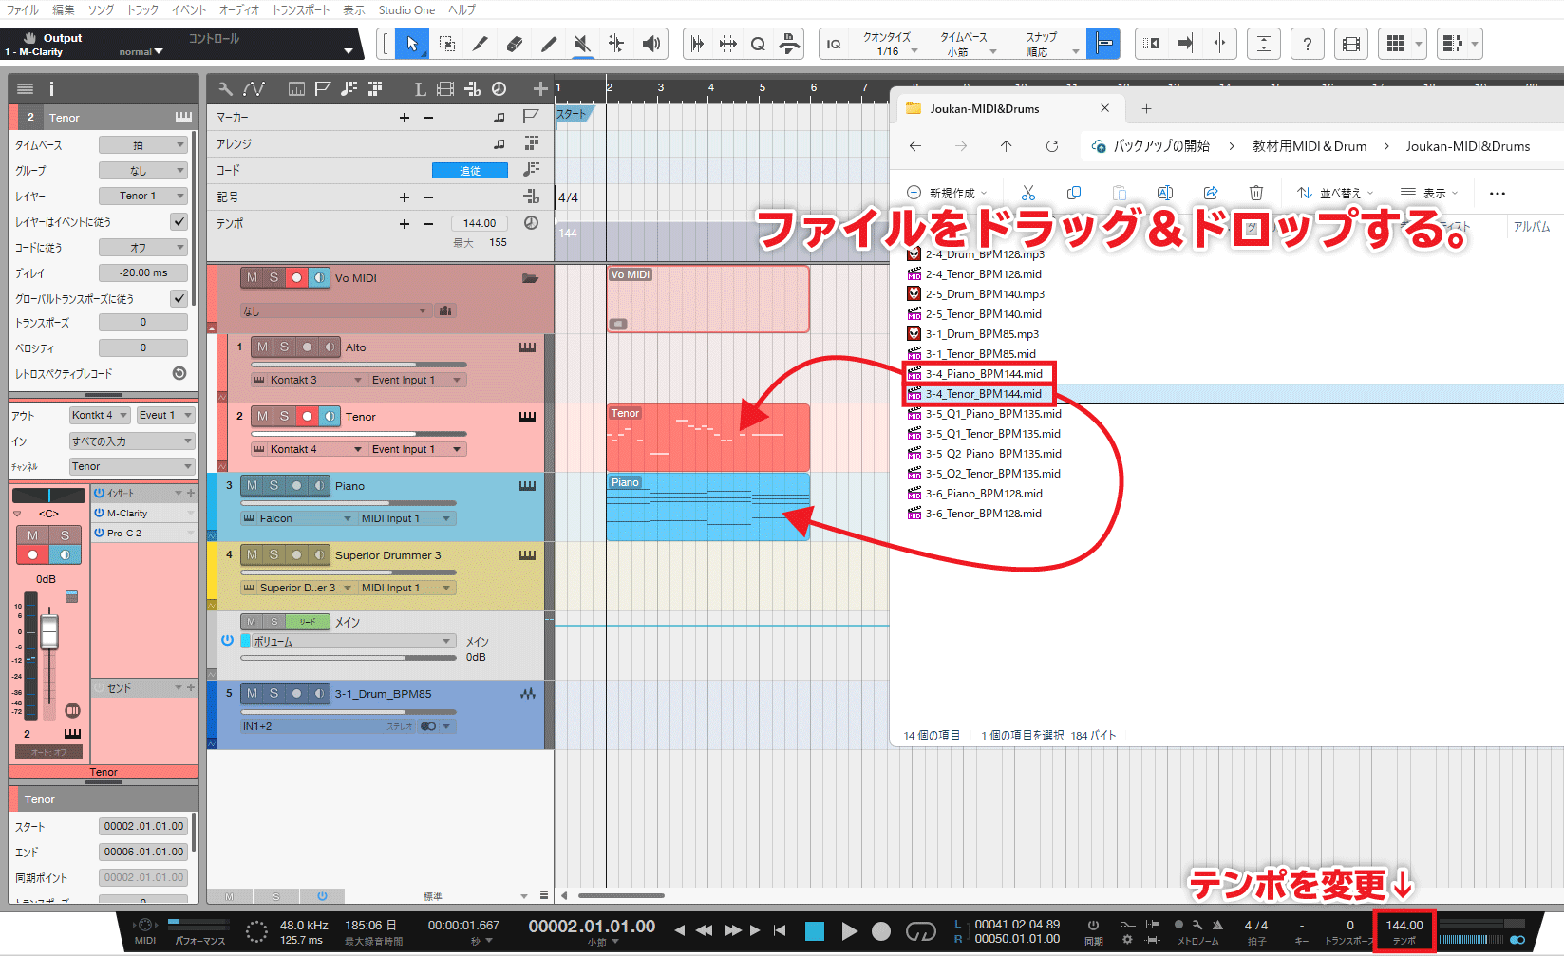Add a new track with plus icon
The height and width of the screenshot is (956, 1564).
tap(540, 89)
